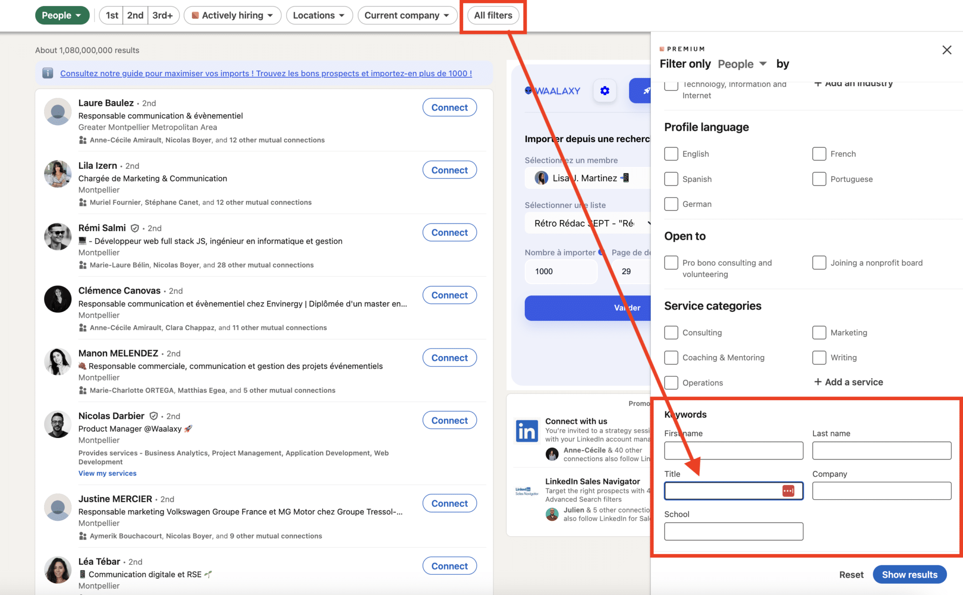Click Show results in the filters panel
The width and height of the screenshot is (963, 595).
[909, 574]
